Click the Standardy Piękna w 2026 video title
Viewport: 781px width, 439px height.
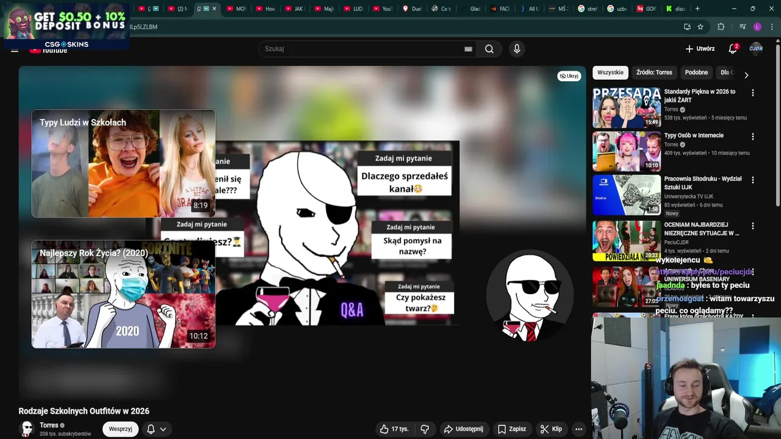tap(700, 96)
